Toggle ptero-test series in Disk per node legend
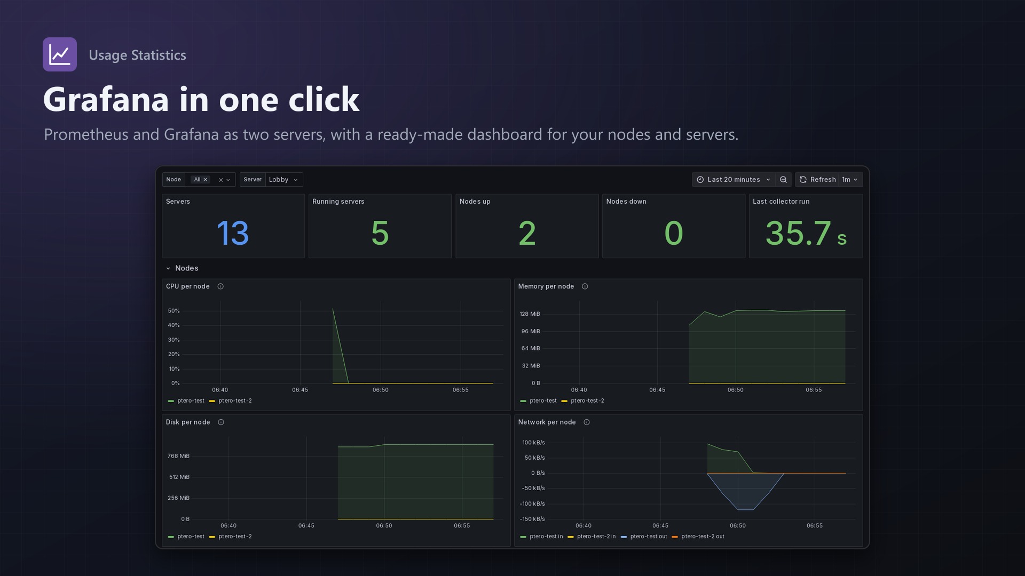 (x=191, y=537)
